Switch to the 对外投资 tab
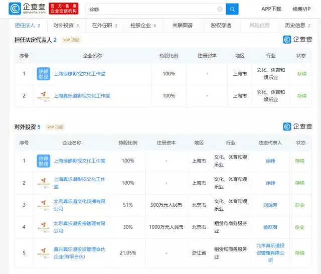This screenshot has height=274, width=321. [x=66, y=26]
